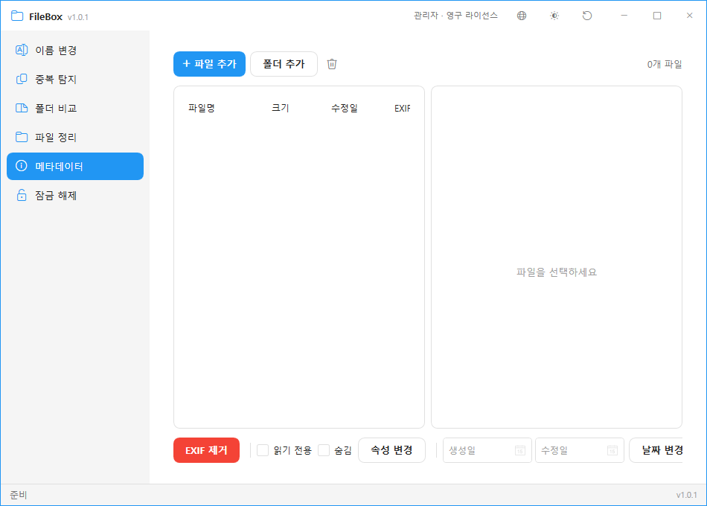Open the 잠금 해제 section
Viewport: 707px width, 506px height.
[x=75, y=195]
